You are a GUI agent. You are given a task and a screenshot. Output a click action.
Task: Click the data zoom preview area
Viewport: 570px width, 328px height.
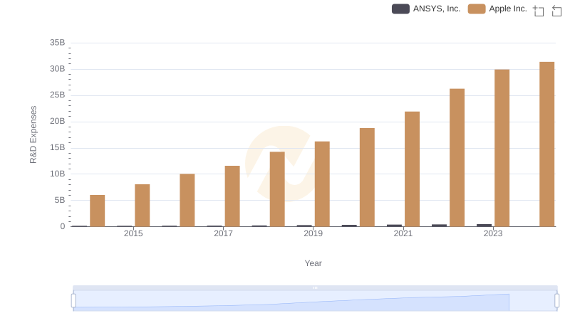pyautogui.click(x=315, y=301)
